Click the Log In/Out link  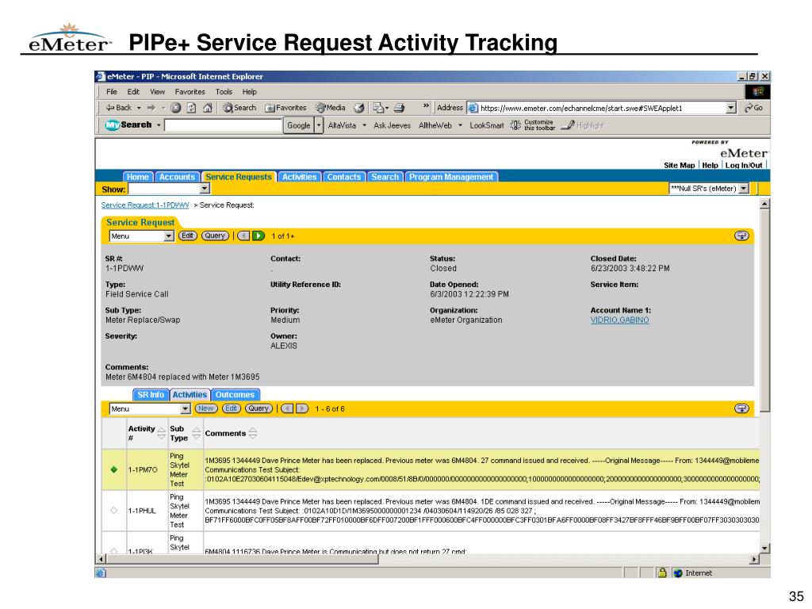(x=744, y=165)
